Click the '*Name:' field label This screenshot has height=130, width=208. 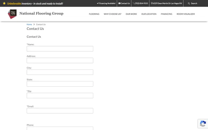[31, 44]
